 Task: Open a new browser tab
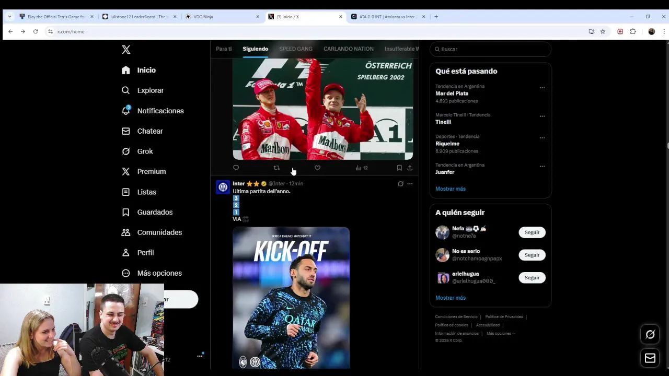(436, 17)
